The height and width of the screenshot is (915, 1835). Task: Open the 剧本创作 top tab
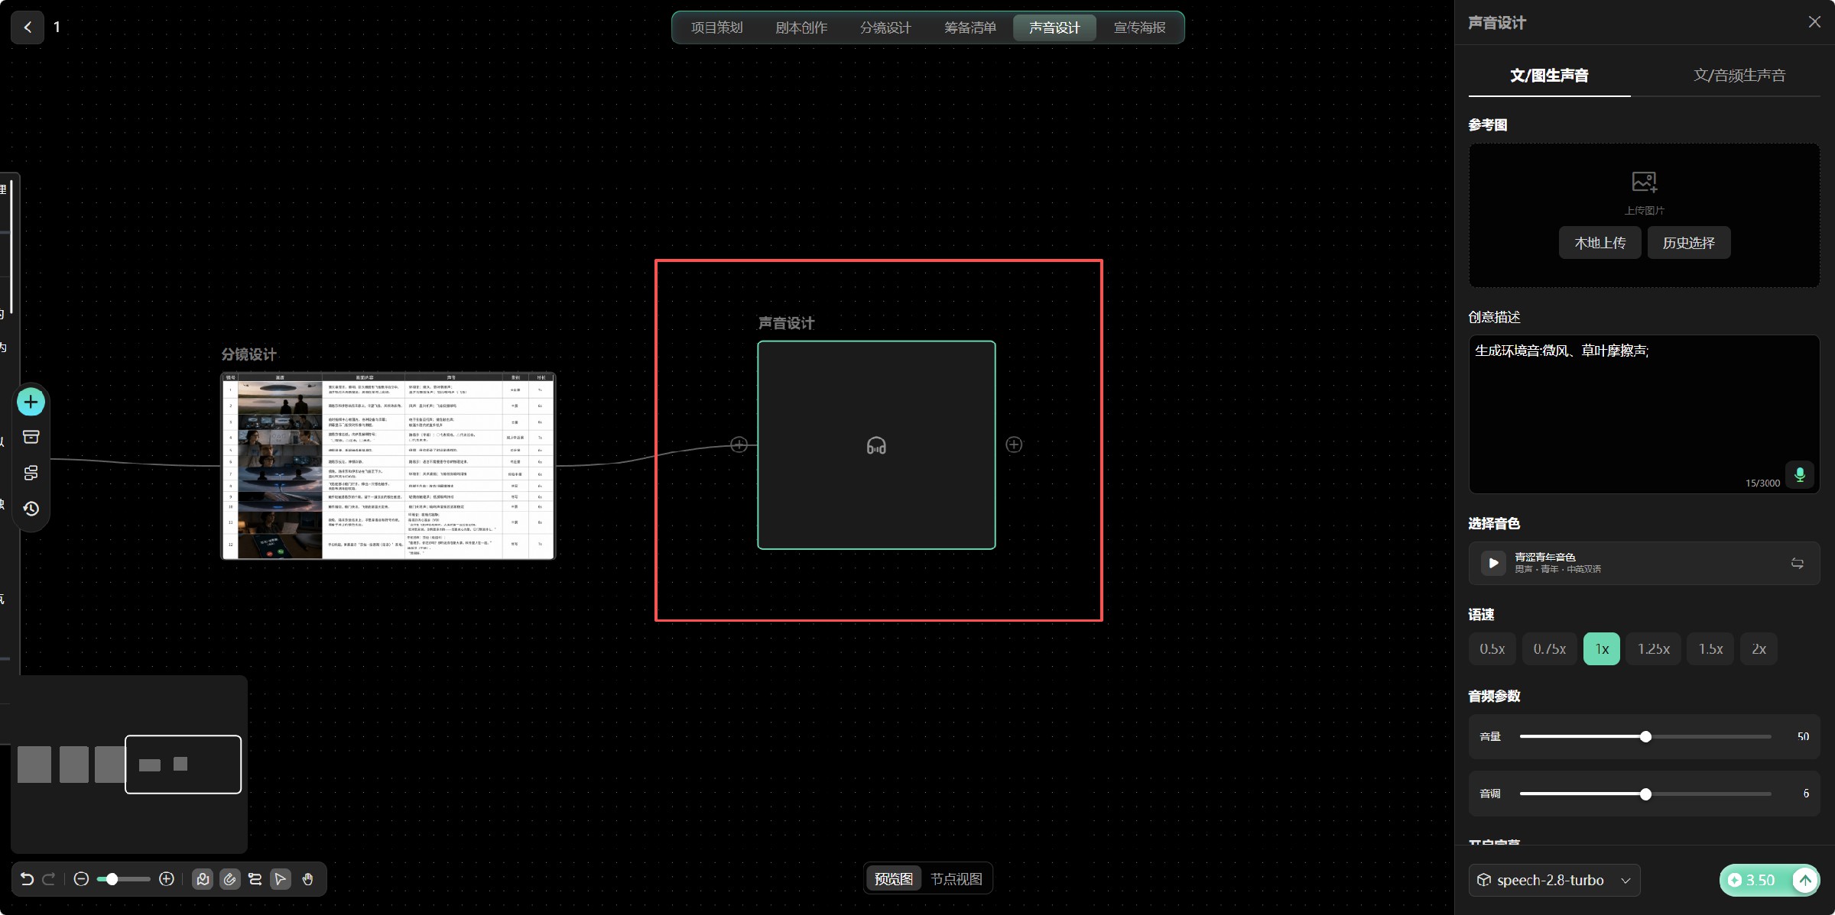pyautogui.click(x=801, y=27)
